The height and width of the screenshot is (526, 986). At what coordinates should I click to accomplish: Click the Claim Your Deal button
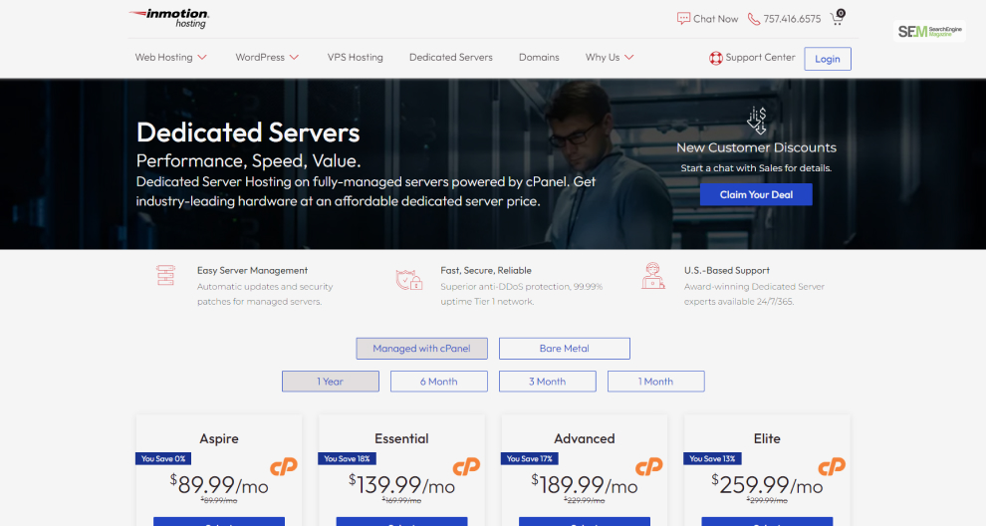click(x=756, y=194)
